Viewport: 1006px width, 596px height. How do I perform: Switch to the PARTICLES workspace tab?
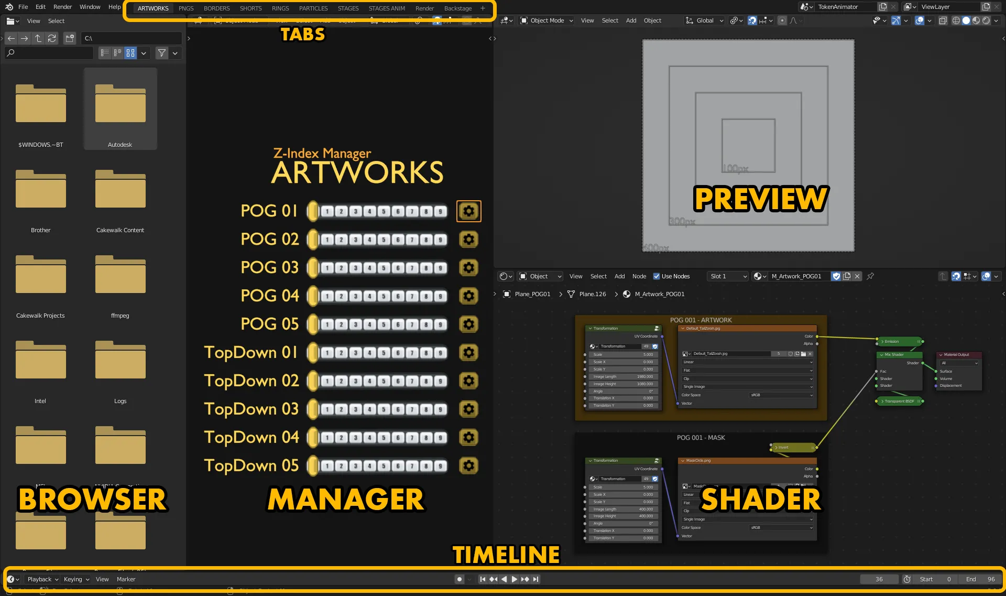[313, 8]
